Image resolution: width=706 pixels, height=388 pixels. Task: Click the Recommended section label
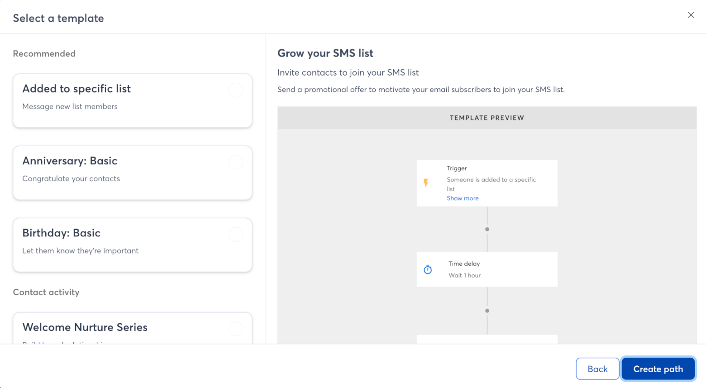44,53
